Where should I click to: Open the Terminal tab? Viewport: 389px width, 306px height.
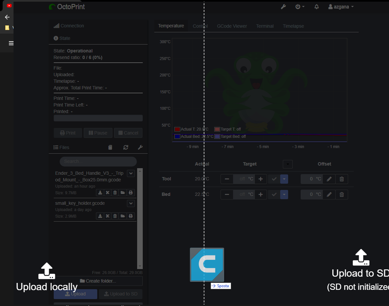point(265,26)
